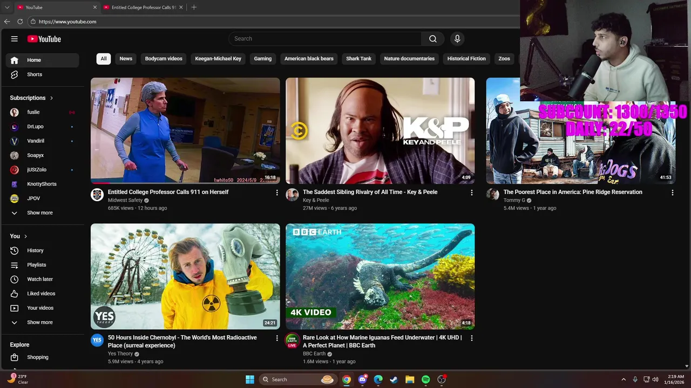
Task: Open the Tommy G channel link
Action: tap(514, 200)
